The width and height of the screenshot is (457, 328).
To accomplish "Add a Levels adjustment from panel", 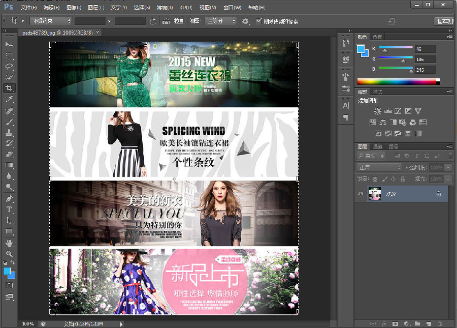I will coord(387,111).
